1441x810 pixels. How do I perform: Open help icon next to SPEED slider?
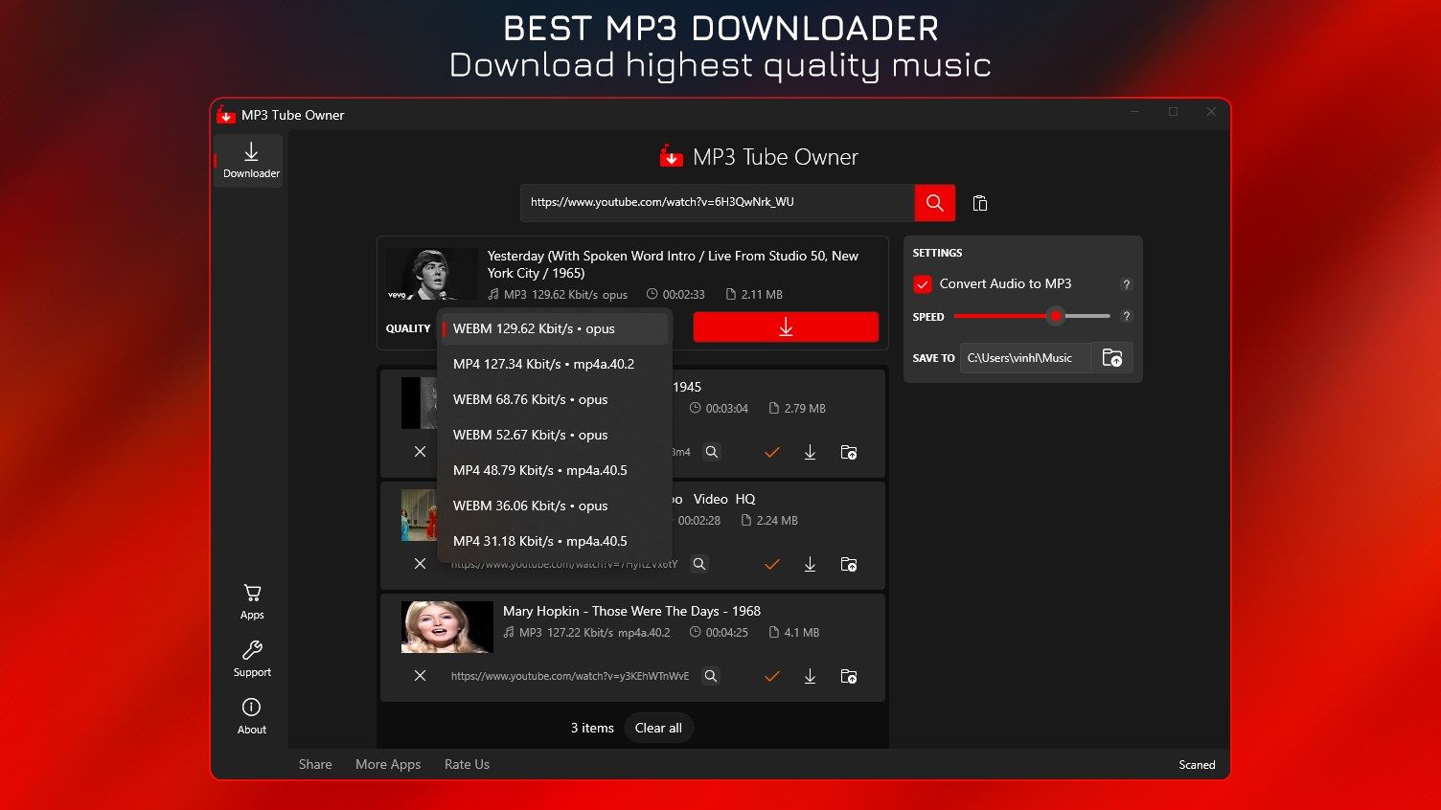coord(1127,316)
